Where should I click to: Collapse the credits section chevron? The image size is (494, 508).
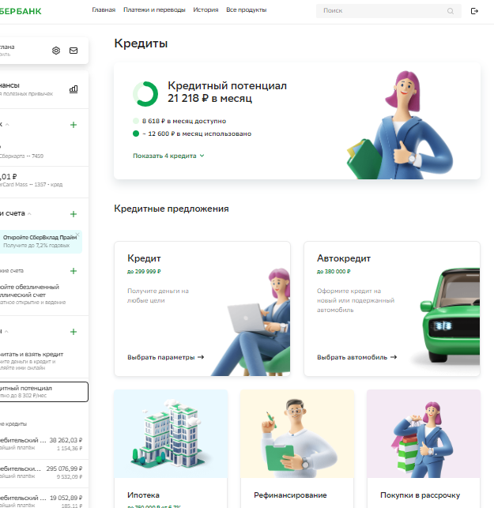tap(6, 332)
